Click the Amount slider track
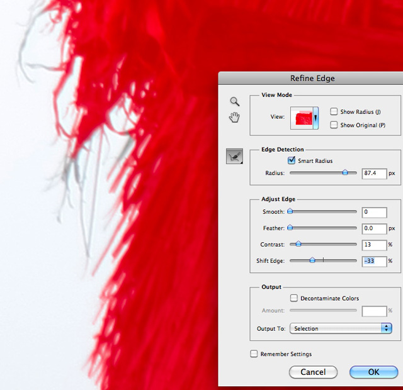 [x=323, y=310]
